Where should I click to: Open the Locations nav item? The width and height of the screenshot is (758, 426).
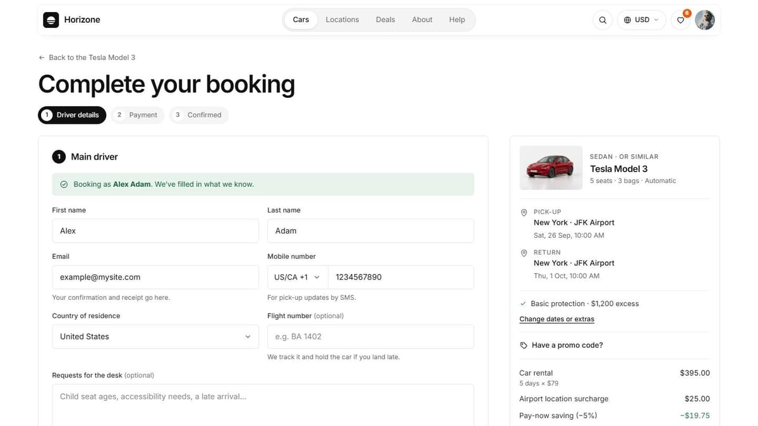(x=342, y=20)
